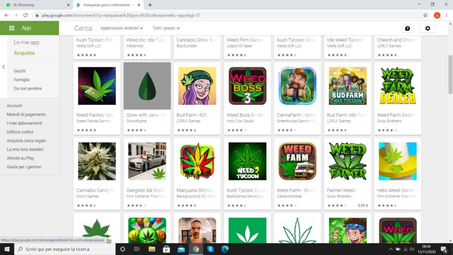Open the Bud Farm: 420 app icon

[x=197, y=86]
